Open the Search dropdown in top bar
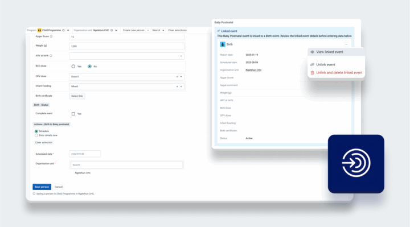Viewport: 410px width, 227px height. [158, 30]
